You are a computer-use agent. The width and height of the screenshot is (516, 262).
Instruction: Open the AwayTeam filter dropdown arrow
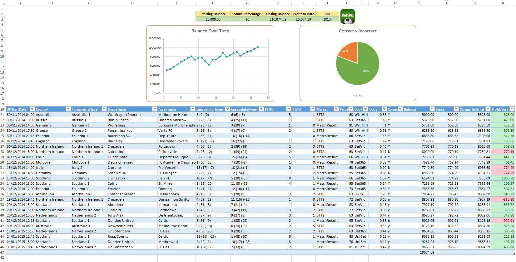point(193,109)
